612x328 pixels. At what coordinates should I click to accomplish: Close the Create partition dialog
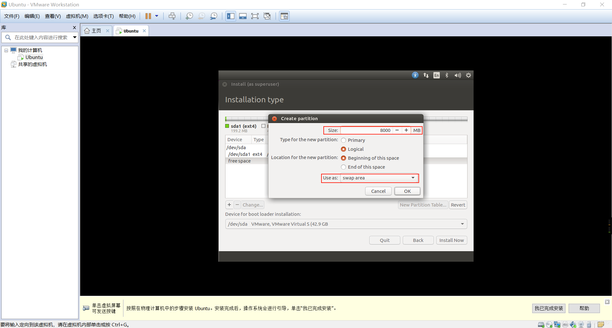(274, 119)
